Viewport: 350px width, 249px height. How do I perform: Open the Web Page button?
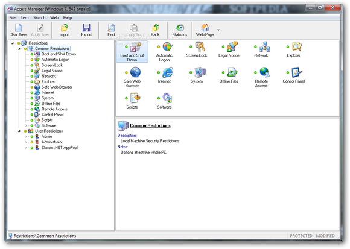pyautogui.click(x=205, y=30)
